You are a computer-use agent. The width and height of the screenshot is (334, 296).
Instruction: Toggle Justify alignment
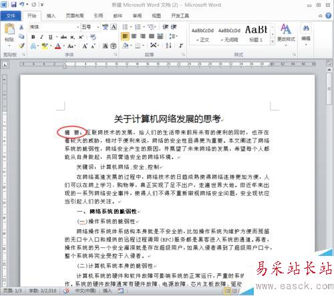[x=152, y=36]
